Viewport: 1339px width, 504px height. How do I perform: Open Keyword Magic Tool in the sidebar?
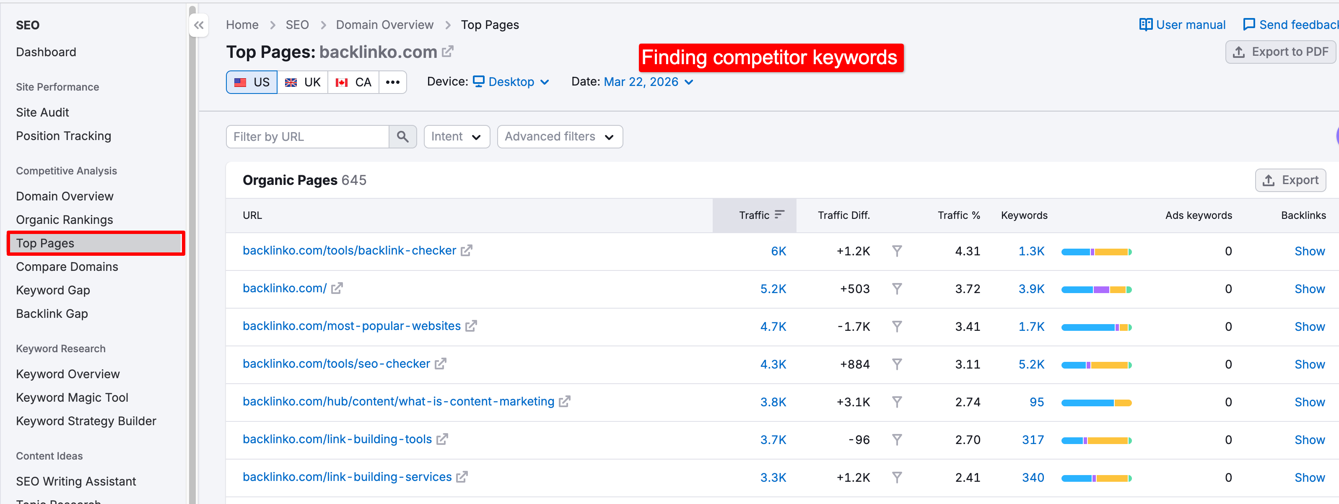(72, 397)
